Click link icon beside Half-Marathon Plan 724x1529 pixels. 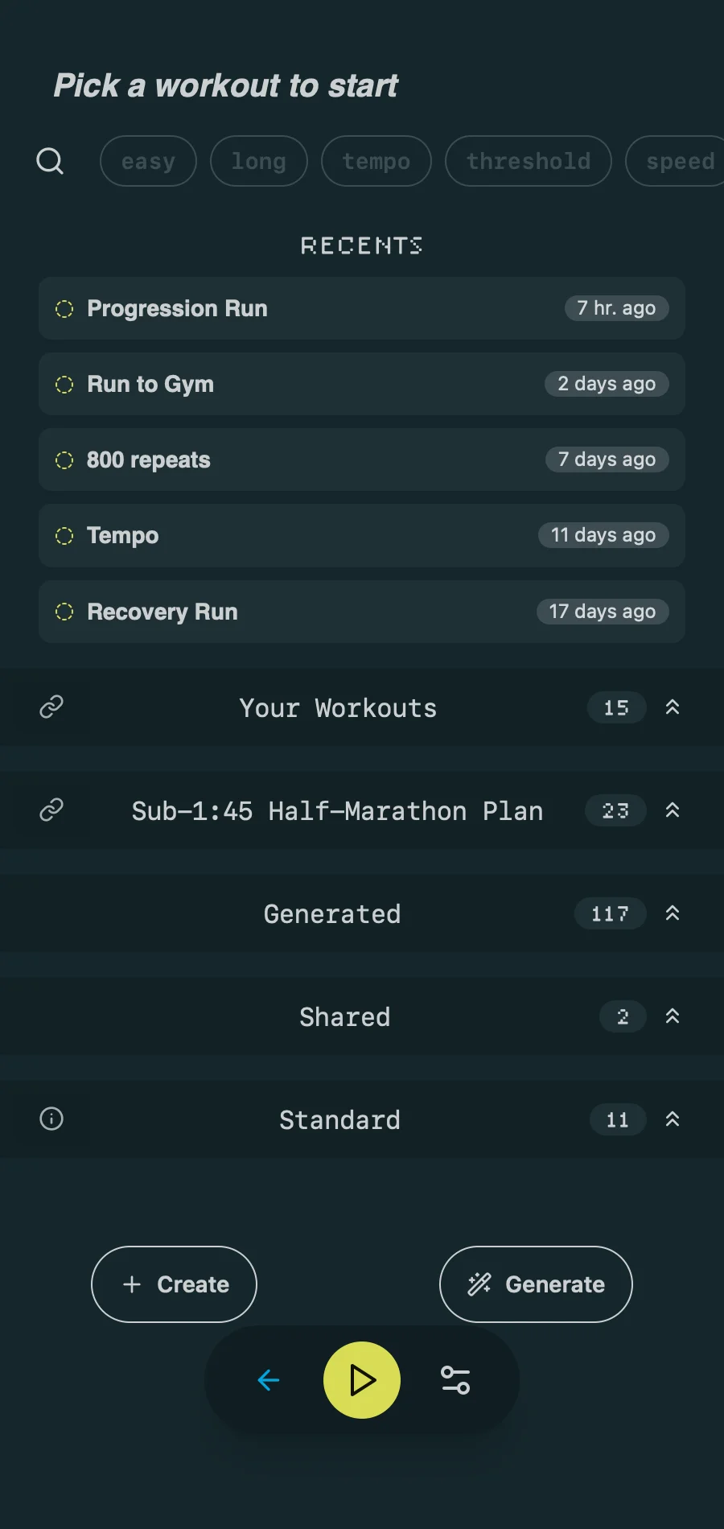(x=51, y=810)
